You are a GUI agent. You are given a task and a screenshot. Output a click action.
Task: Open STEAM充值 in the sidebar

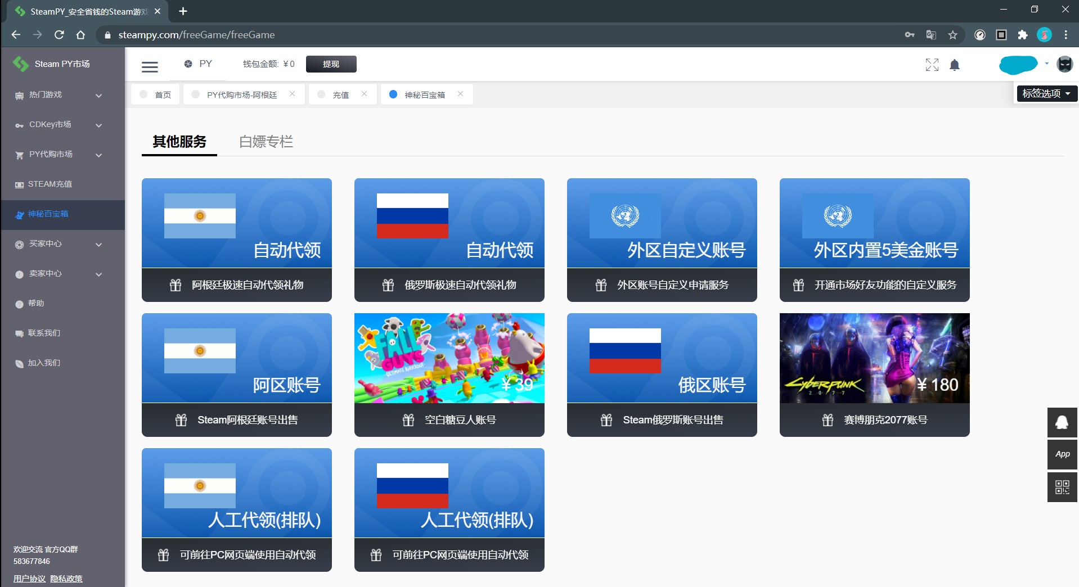pyautogui.click(x=63, y=184)
